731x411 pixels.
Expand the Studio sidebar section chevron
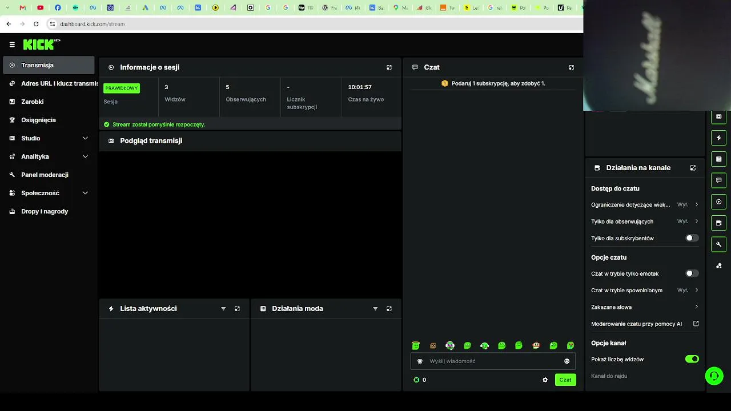(85, 138)
